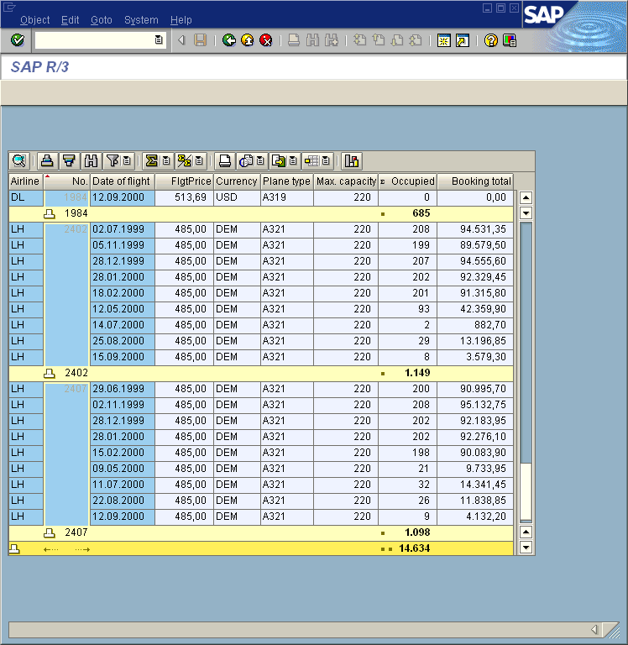Click the yellow Exit icon

pyautogui.click(x=247, y=40)
